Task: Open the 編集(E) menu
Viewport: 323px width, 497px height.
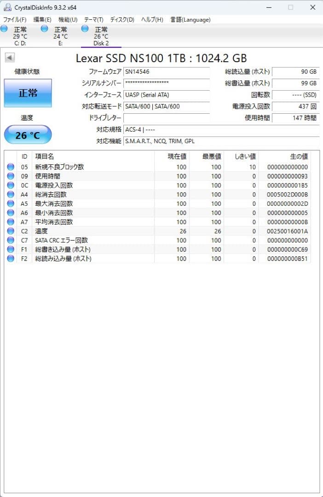Action: pyautogui.click(x=42, y=20)
